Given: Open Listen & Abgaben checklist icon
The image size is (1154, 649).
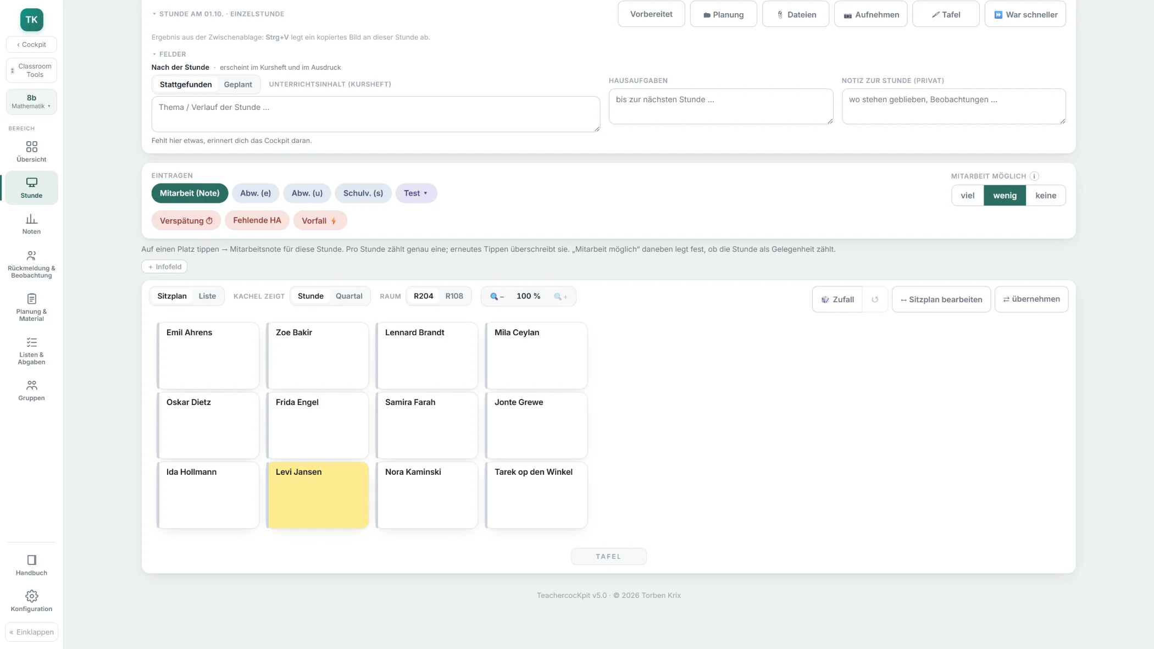Looking at the screenshot, I should [31, 342].
